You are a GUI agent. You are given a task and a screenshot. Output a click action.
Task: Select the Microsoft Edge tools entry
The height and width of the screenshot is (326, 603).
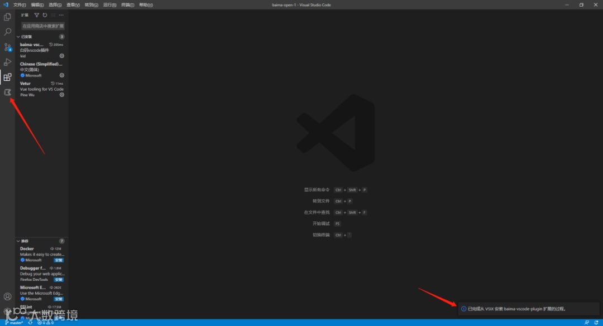click(x=42, y=293)
